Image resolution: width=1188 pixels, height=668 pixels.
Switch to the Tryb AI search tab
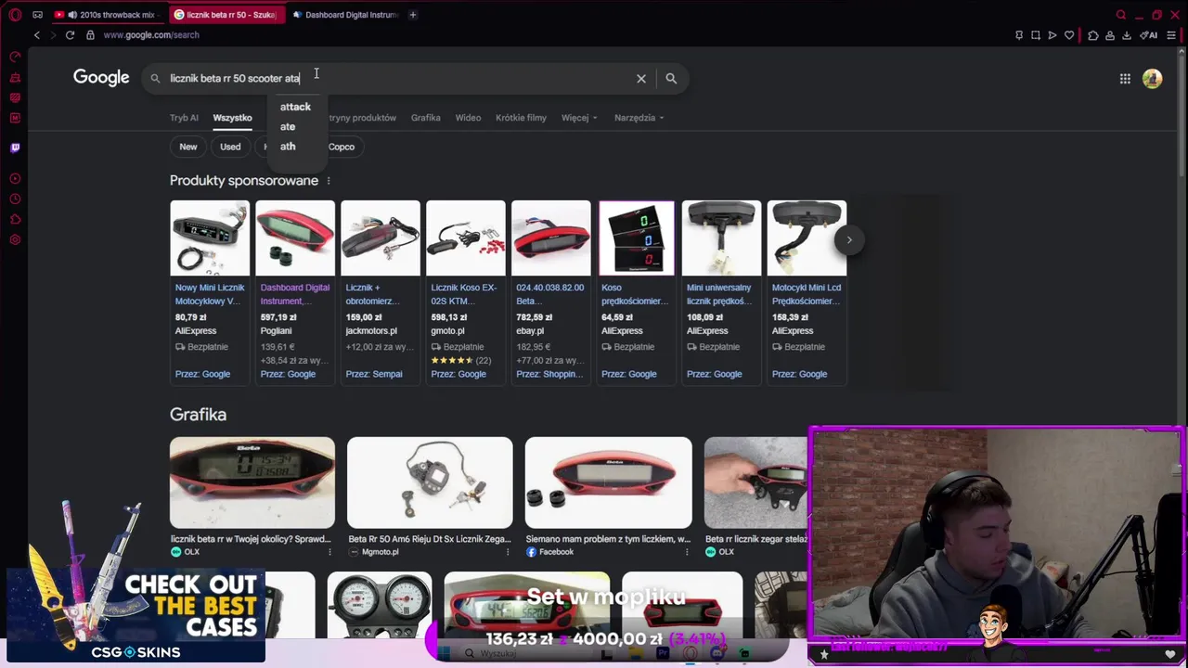(184, 118)
